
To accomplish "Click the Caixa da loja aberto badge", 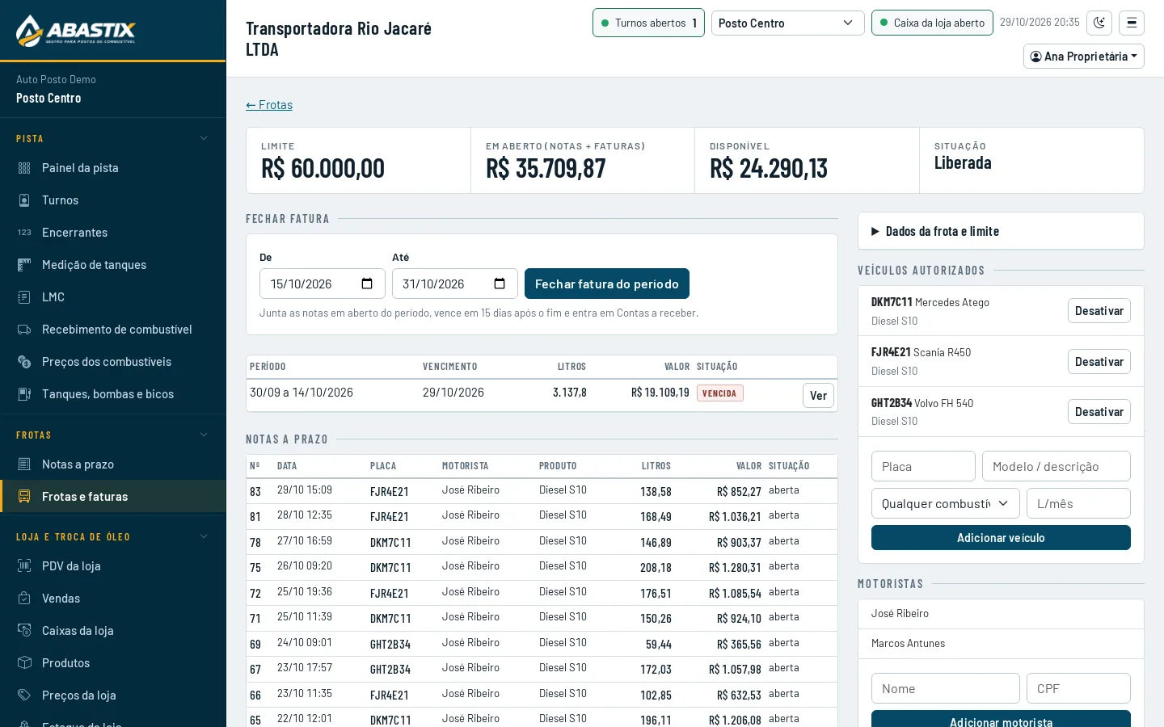I will [932, 23].
